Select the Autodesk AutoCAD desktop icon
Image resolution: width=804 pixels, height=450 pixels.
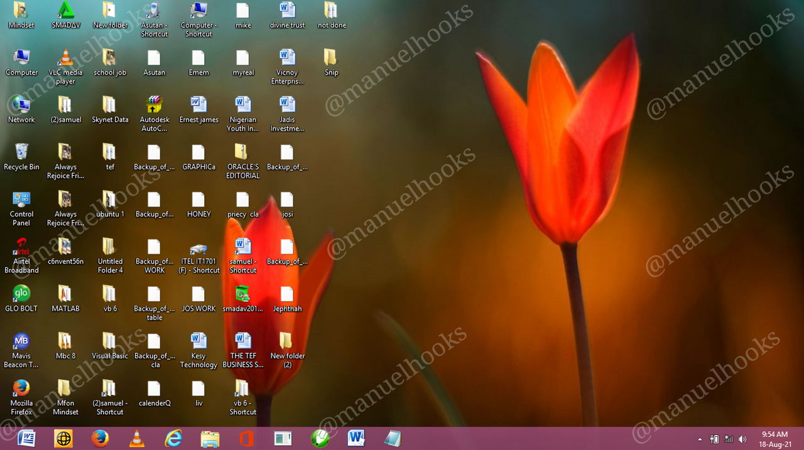[x=154, y=114]
